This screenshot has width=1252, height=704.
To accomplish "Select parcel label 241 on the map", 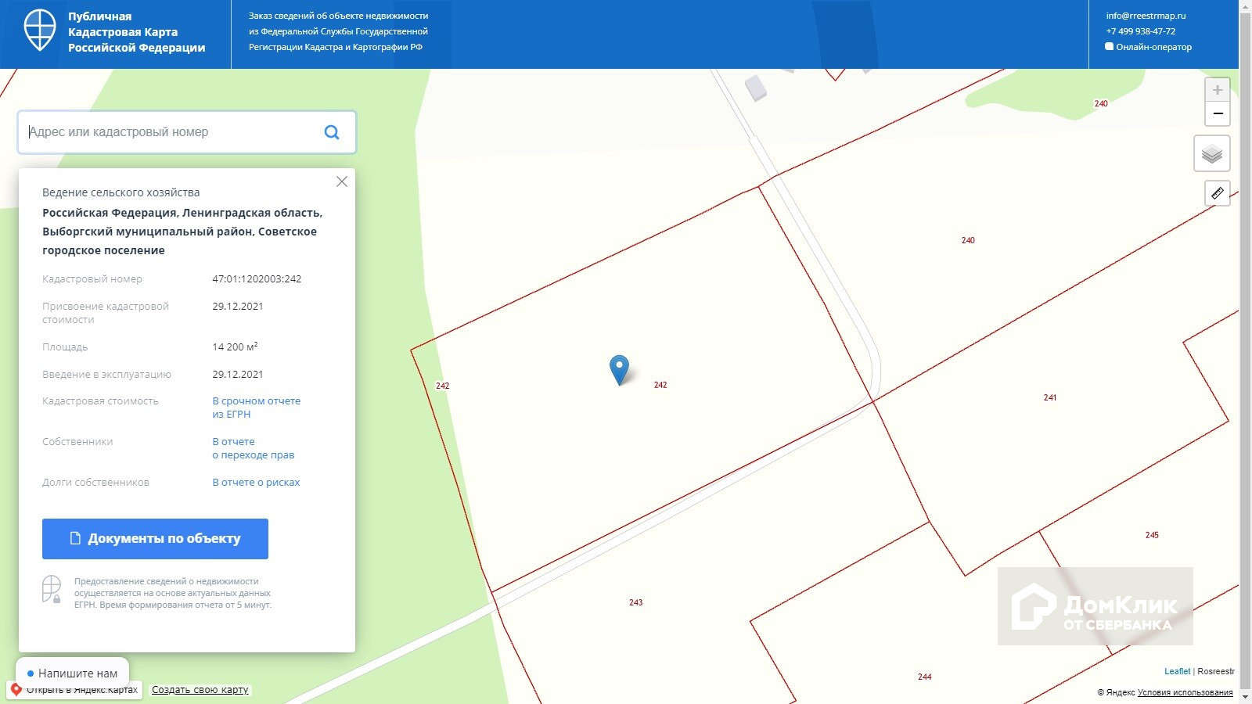I will click(x=1050, y=397).
